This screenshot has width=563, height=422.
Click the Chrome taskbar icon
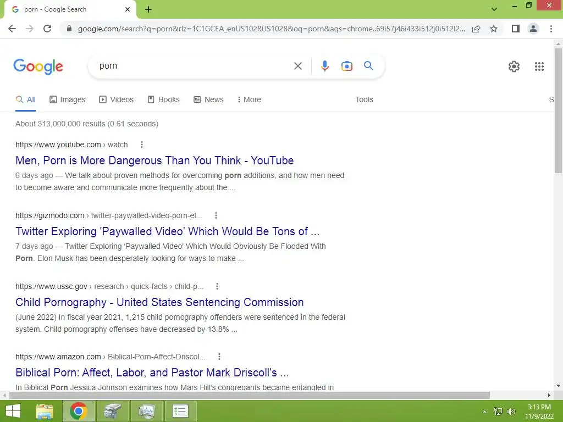(x=79, y=411)
